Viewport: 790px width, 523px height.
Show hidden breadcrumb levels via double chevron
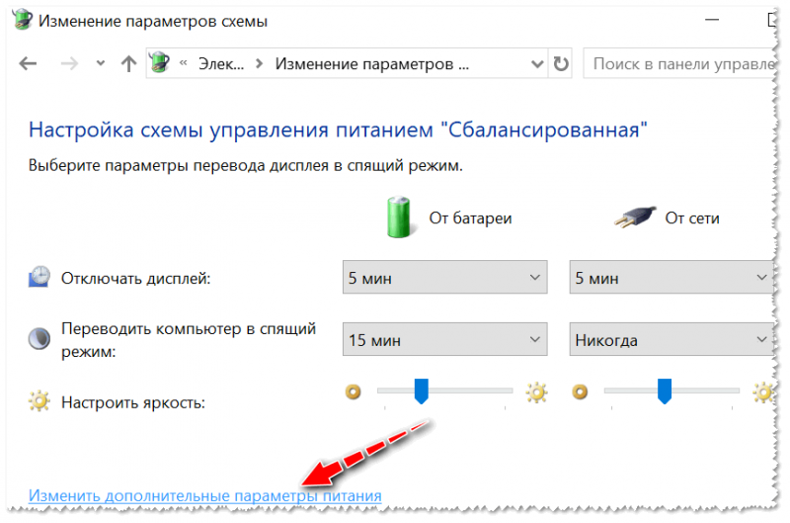(x=184, y=63)
